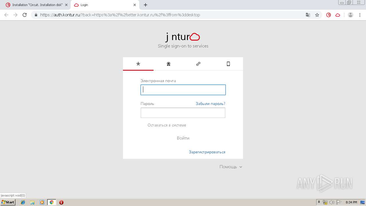Bookmark this page with star icon

pyautogui.click(x=317, y=15)
